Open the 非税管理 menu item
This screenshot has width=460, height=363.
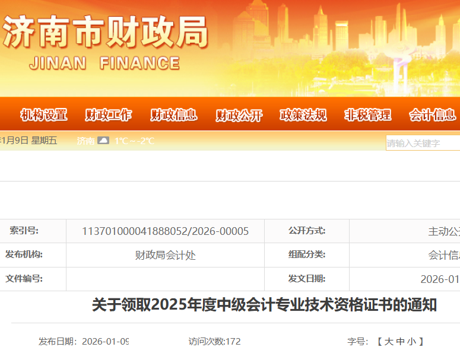pos(368,115)
